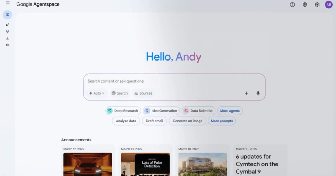The width and height of the screenshot is (336, 176).
Task: Open settings gear icon
Action: [317, 5]
